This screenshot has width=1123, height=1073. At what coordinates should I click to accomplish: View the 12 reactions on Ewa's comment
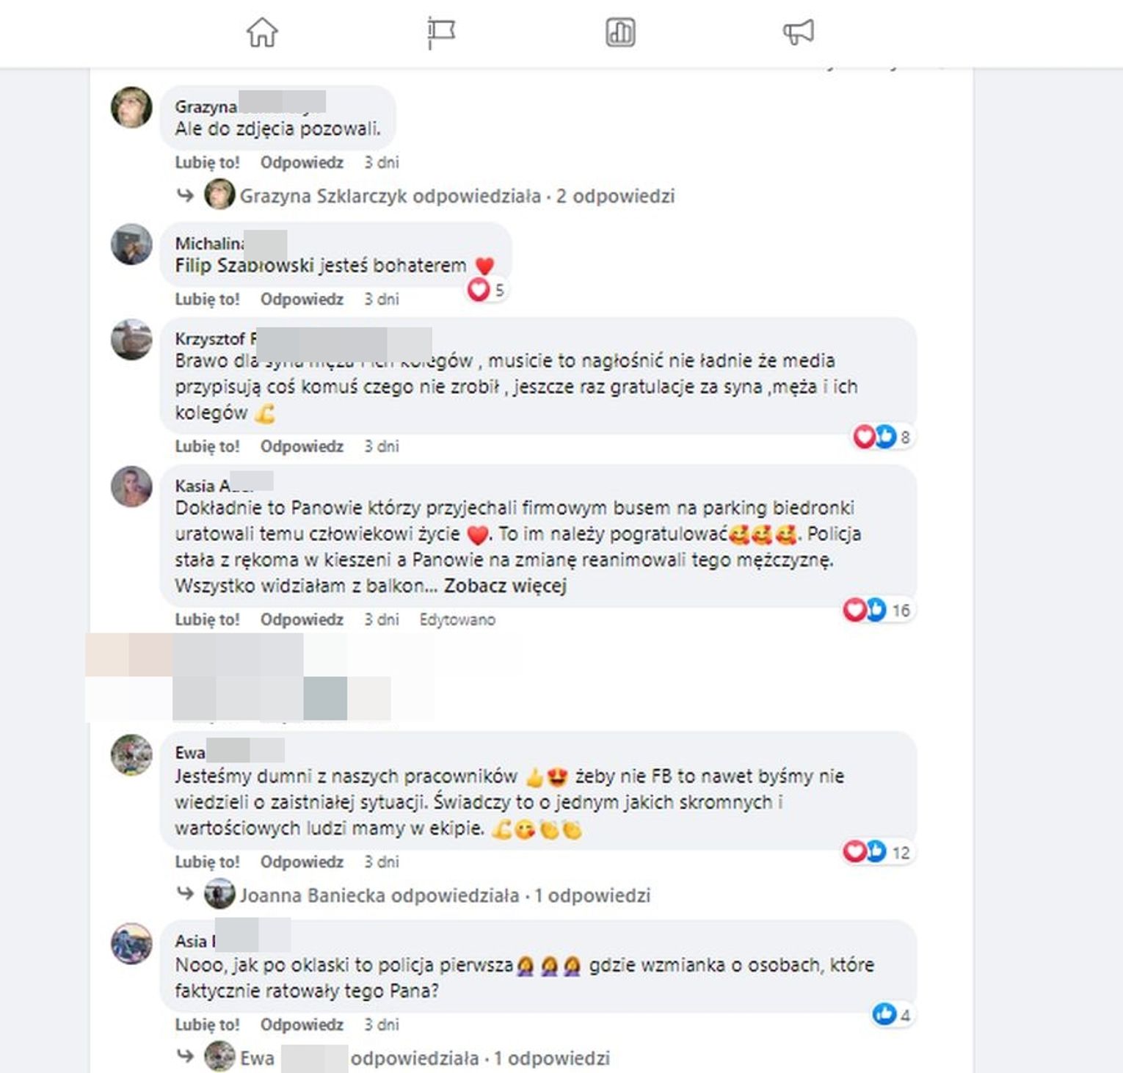[877, 851]
